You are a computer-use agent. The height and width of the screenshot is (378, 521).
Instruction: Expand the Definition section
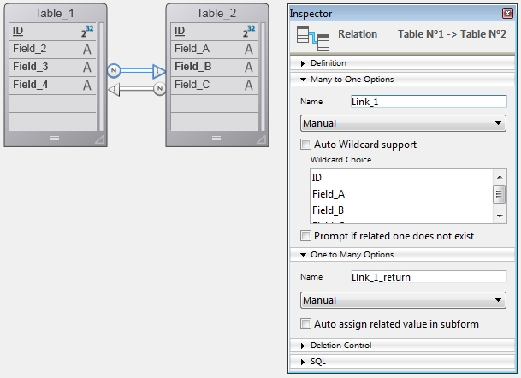(x=304, y=63)
